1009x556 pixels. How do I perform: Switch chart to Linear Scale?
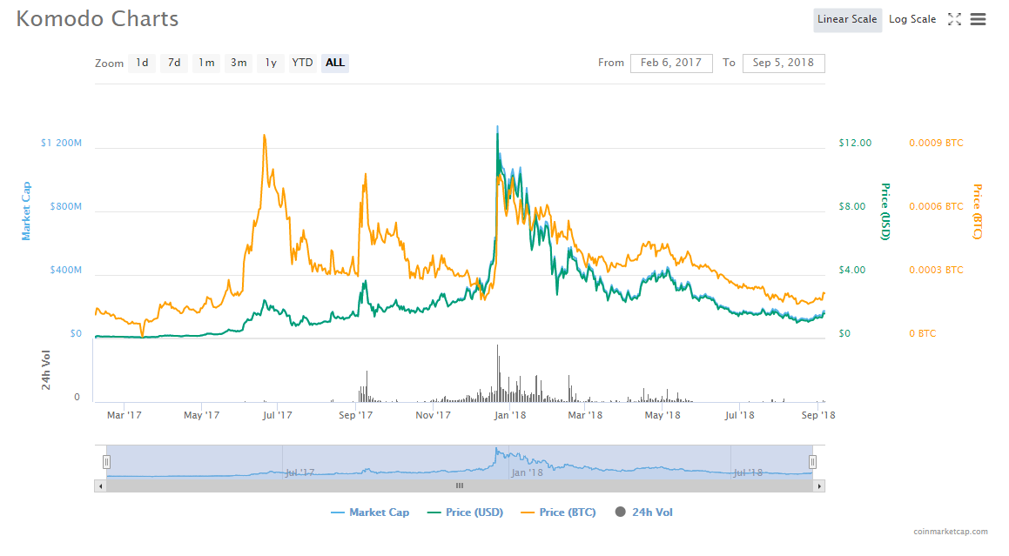tap(847, 19)
